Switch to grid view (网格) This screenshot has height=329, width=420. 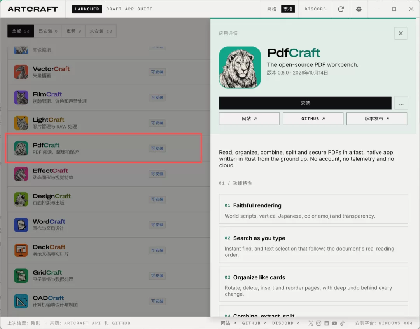[x=271, y=9]
